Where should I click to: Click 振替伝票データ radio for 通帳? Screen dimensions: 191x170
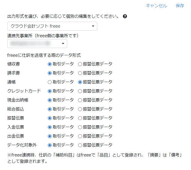[80, 82]
